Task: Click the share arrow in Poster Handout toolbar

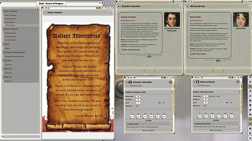Action: click(102, 8)
